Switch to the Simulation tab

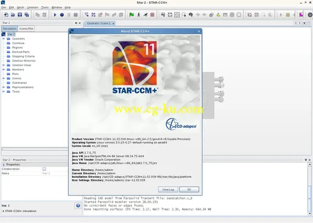pyautogui.click(x=10, y=29)
